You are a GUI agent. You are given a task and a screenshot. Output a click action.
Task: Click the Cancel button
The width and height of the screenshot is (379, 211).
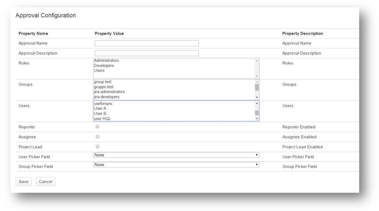pos(45,181)
